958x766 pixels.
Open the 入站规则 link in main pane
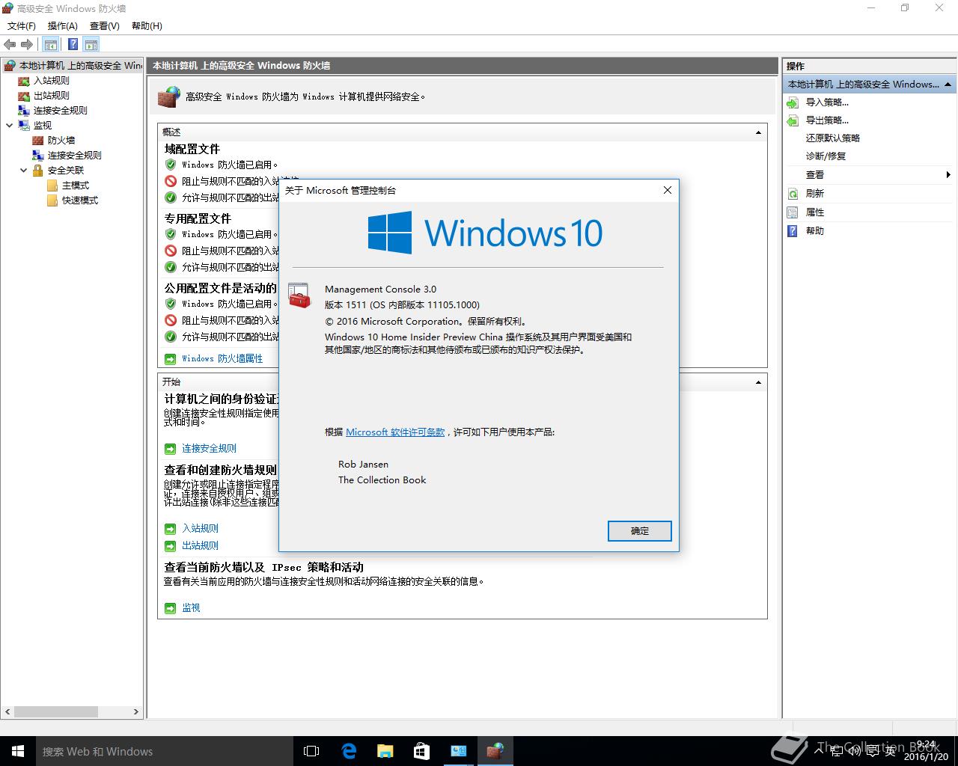pyautogui.click(x=200, y=529)
